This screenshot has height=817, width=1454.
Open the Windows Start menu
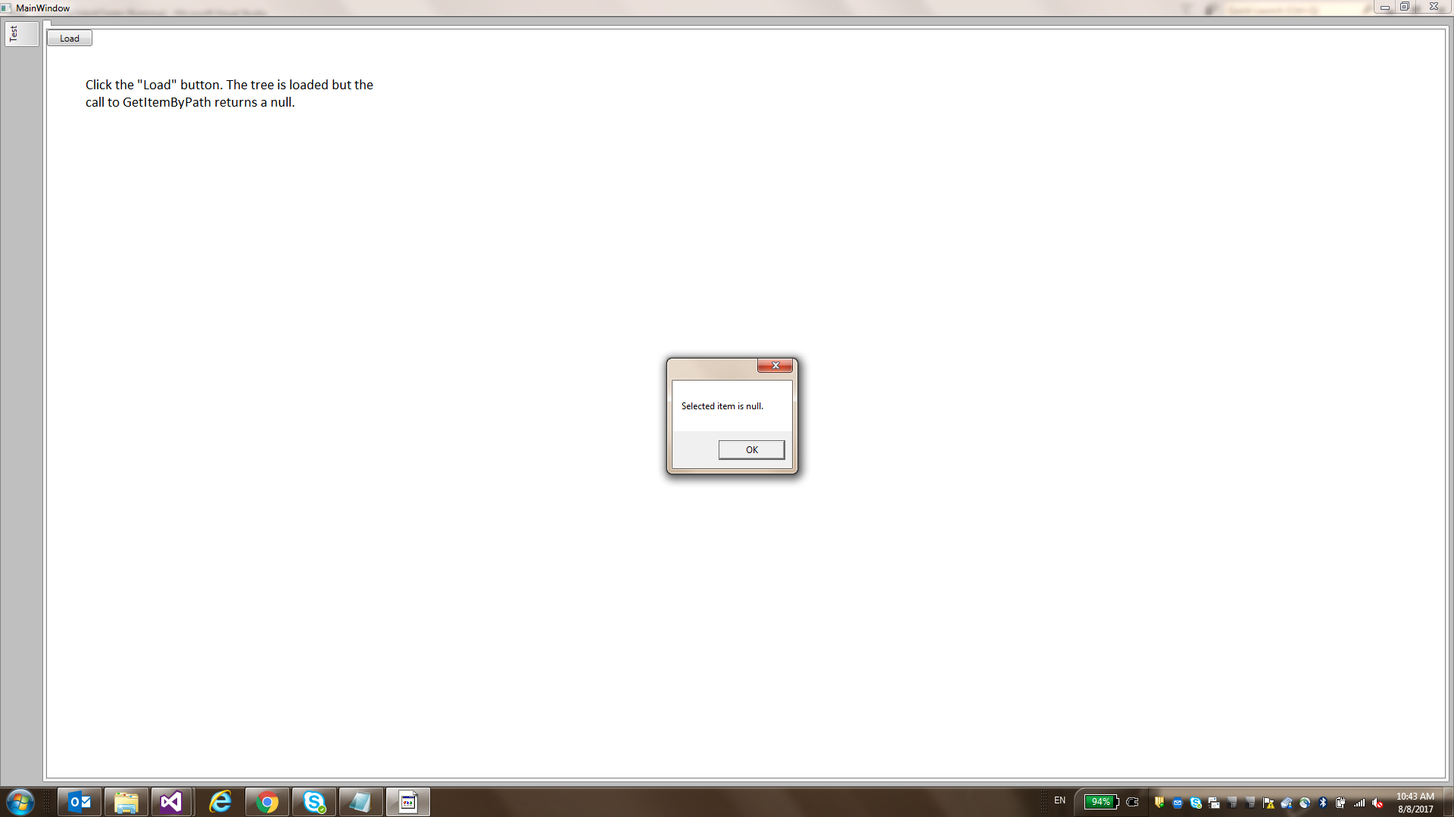click(20, 802)
